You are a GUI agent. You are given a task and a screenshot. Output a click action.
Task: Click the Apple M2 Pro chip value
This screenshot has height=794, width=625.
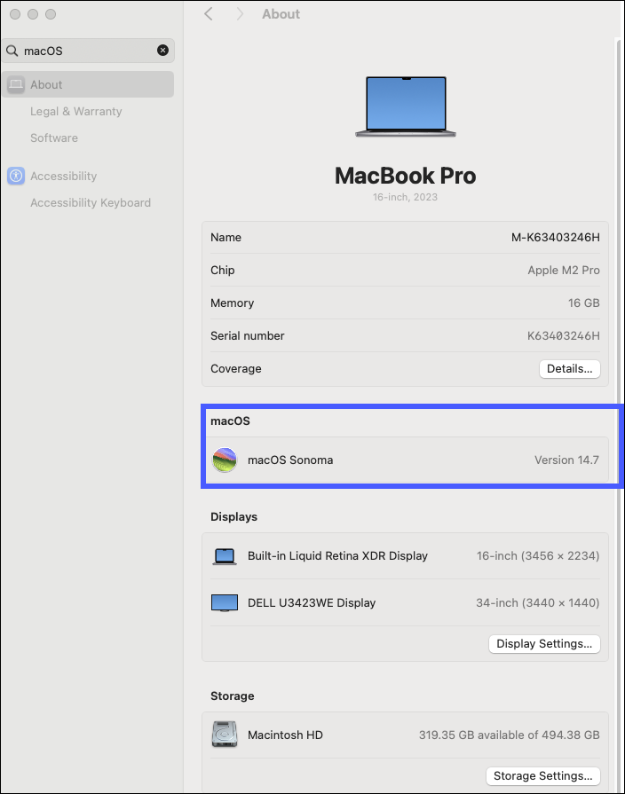click(563, 271)
